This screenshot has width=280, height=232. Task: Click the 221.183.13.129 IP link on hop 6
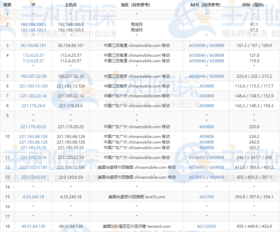point(33,86)
